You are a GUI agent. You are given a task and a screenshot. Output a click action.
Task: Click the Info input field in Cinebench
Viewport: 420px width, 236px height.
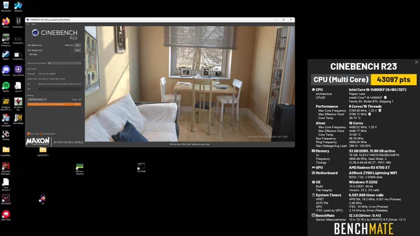(60, 89)
